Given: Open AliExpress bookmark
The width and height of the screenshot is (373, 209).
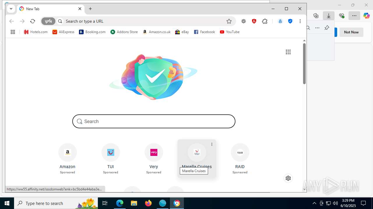Looking at the screenshot, I should pos(63,32).
